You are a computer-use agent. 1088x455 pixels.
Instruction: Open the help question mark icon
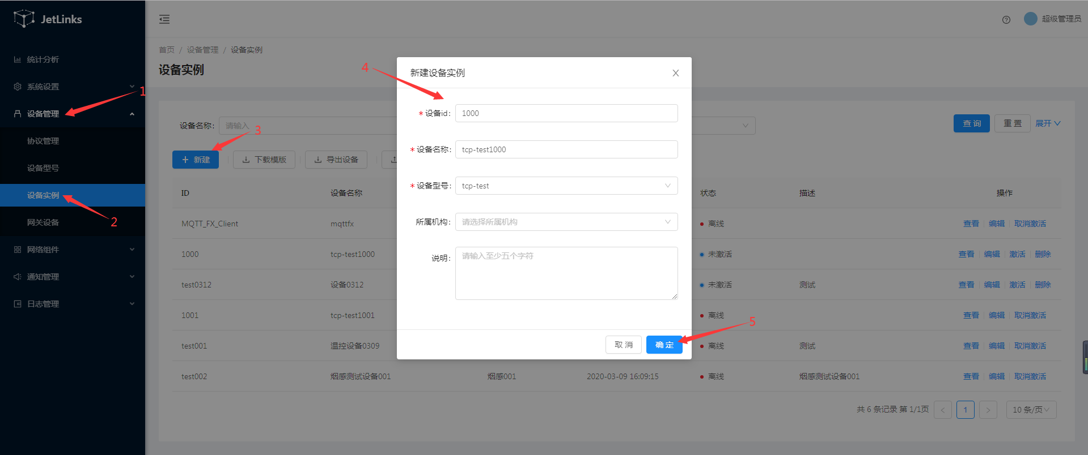tap(1006, 20)
